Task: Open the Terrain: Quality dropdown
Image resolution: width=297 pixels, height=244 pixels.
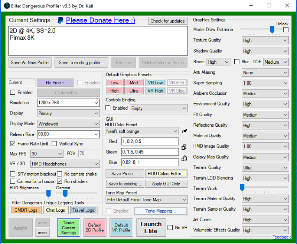Action: point(265,168)
